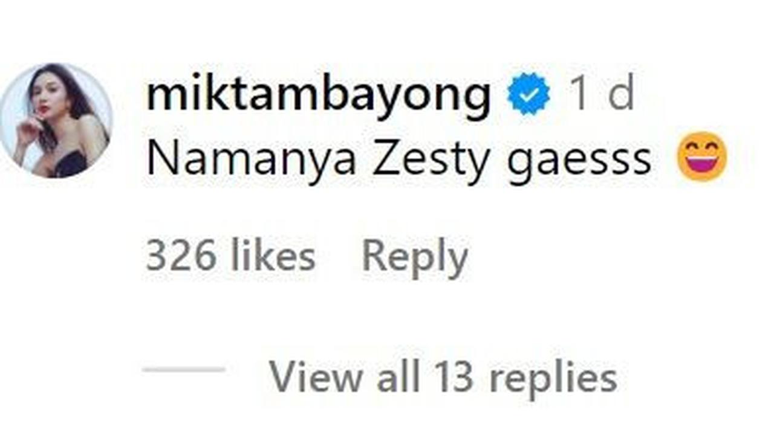Screen dimensions: 774x435
Task: Open the miktambayong username link
Action: [x=318, y=95]
